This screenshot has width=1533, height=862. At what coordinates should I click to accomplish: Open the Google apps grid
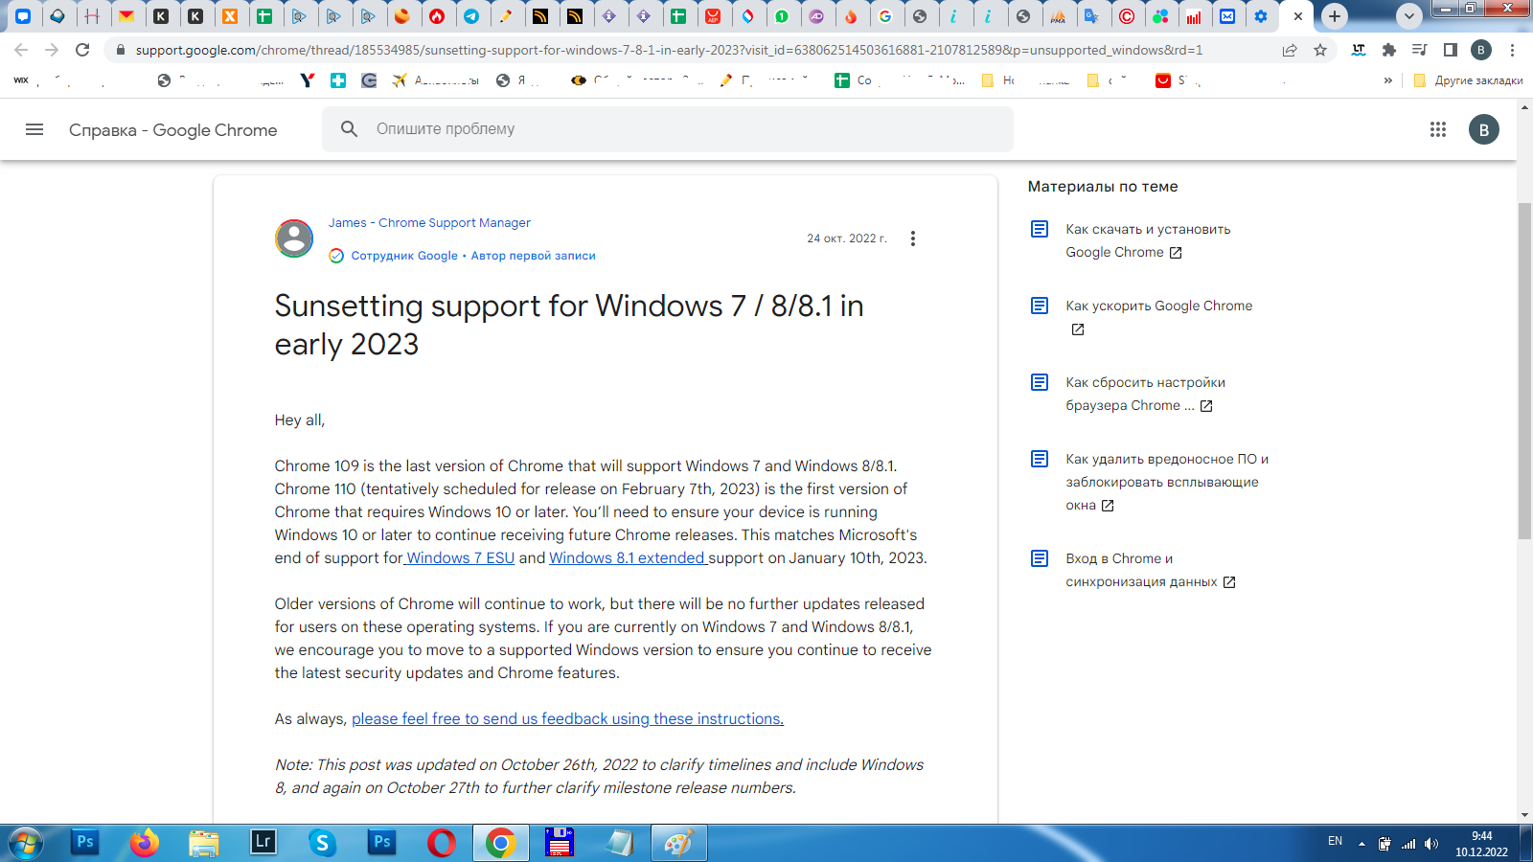coord(1438,129)
